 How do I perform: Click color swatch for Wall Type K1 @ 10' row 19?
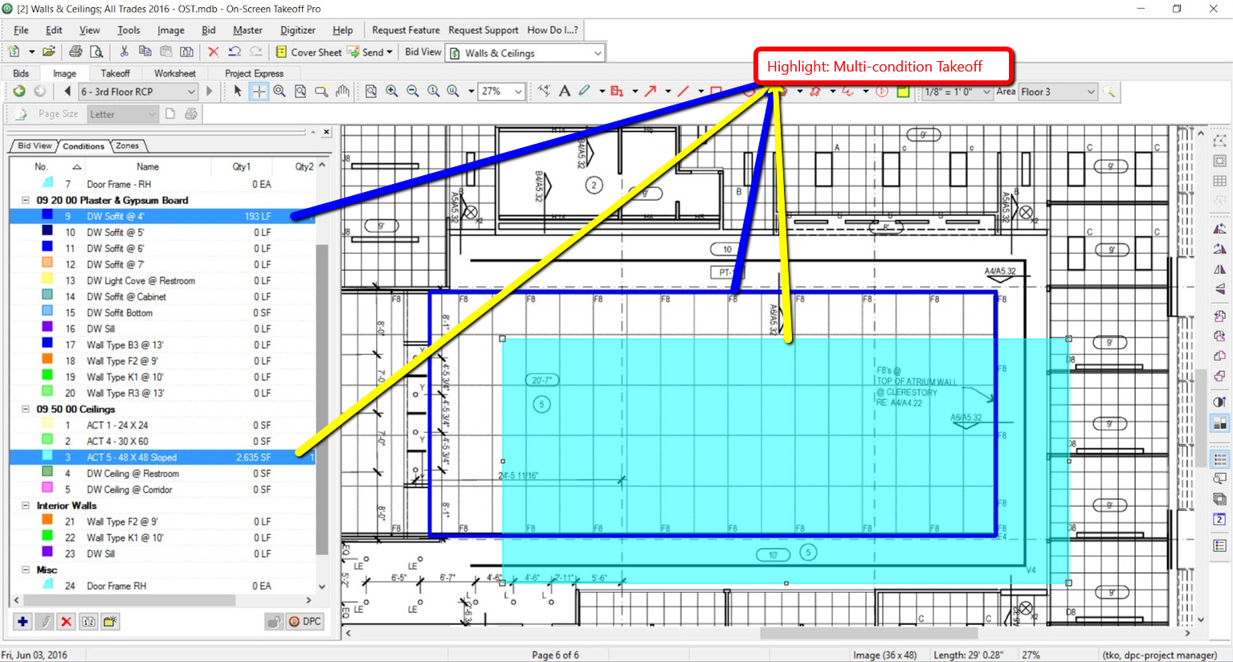pos(47,375)
